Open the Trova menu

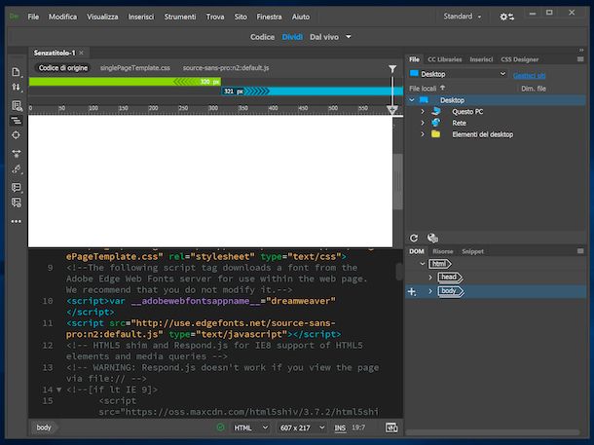point(215,17)
